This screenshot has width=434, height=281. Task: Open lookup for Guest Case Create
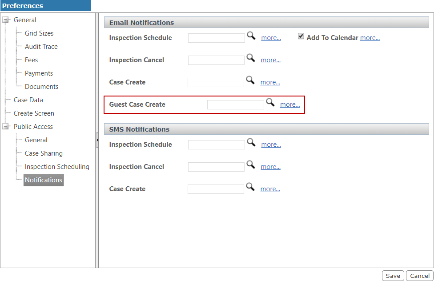270,103
